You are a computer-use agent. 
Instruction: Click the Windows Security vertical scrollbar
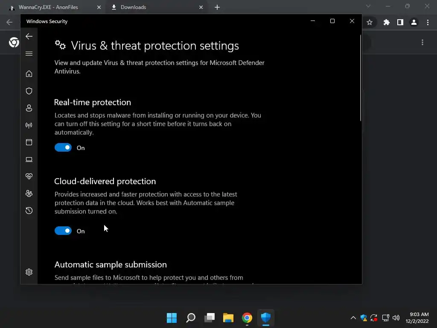point(360,78)
